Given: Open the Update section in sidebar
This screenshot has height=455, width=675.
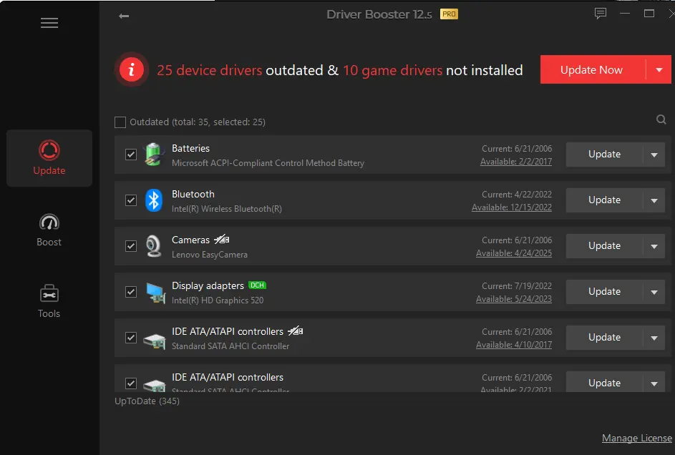Looking at the screenshot, I should pos(49,158).
